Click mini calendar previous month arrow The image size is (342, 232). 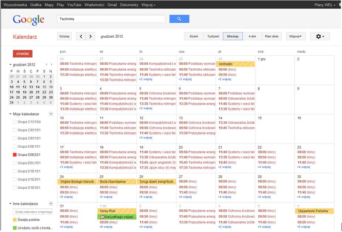(47, 65)
